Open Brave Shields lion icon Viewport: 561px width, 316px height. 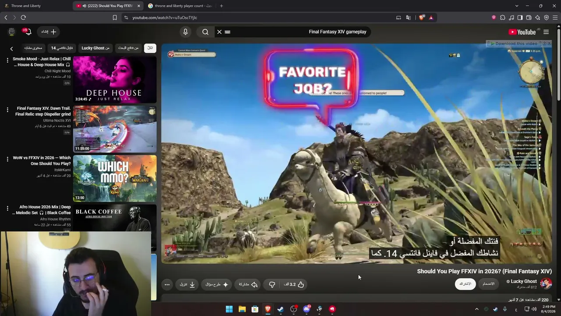coord(422,18)
